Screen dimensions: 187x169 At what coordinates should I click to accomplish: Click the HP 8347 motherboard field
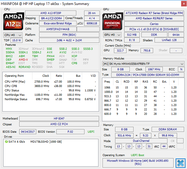pos(59,118)
